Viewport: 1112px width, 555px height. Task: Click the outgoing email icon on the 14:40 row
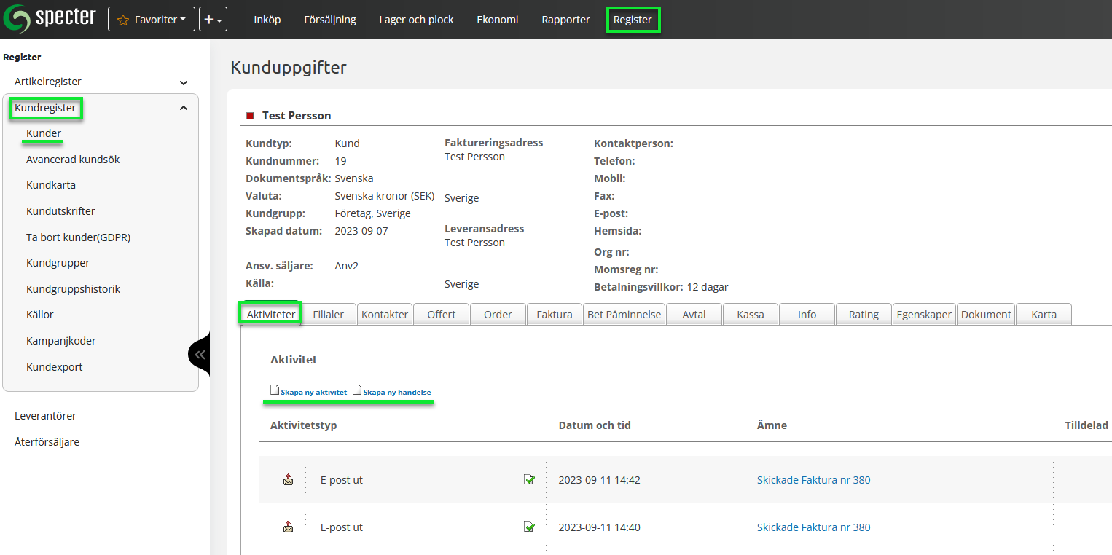[289, 527]
